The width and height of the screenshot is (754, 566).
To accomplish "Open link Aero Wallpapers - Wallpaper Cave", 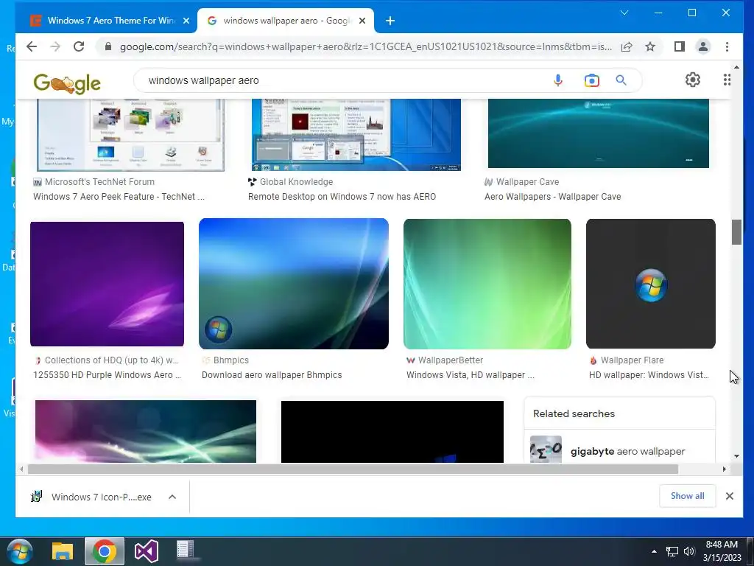I will (552, 196).
